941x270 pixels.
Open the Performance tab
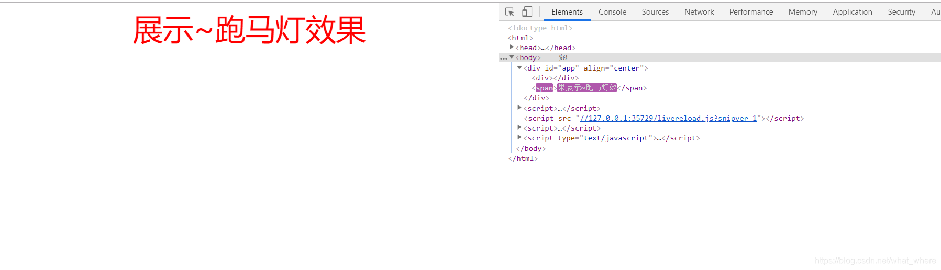click(x=751, y=11)
